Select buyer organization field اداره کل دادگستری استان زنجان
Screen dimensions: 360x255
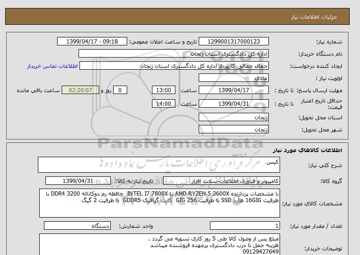(x=173, y=53)
